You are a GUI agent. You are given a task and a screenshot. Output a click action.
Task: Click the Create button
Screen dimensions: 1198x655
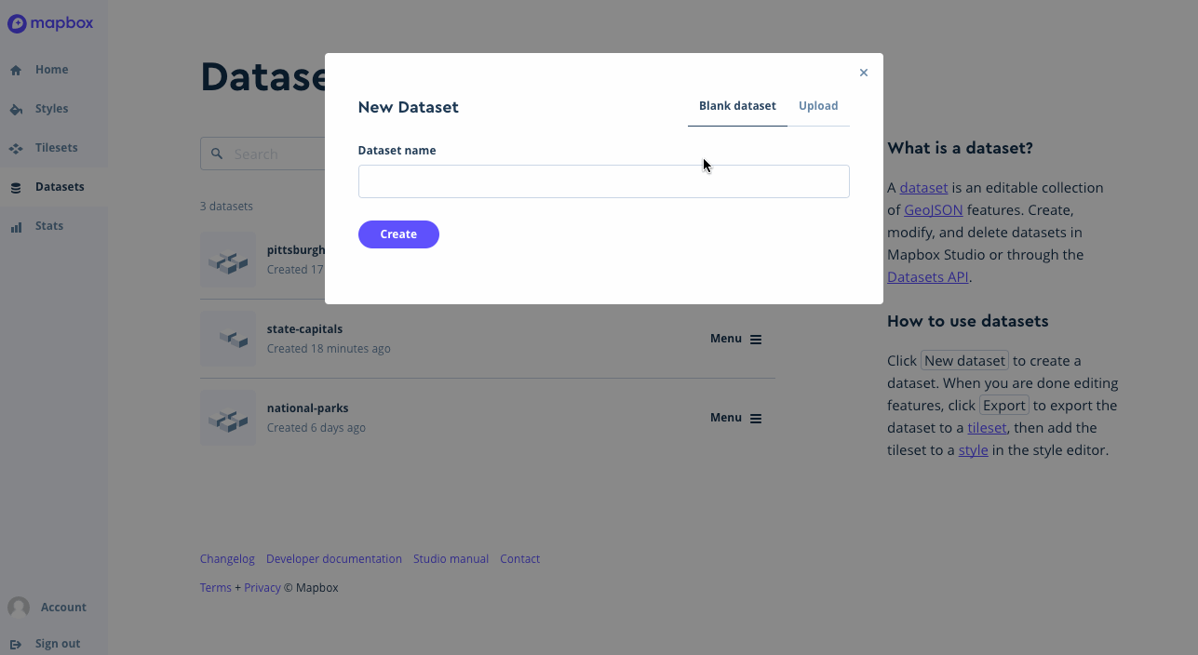tap(398, 234)
